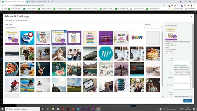Open Microsoft Store from the taskbar

(58, 109)
